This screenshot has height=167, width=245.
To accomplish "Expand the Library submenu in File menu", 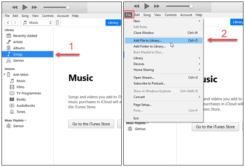I will point(164,58).
